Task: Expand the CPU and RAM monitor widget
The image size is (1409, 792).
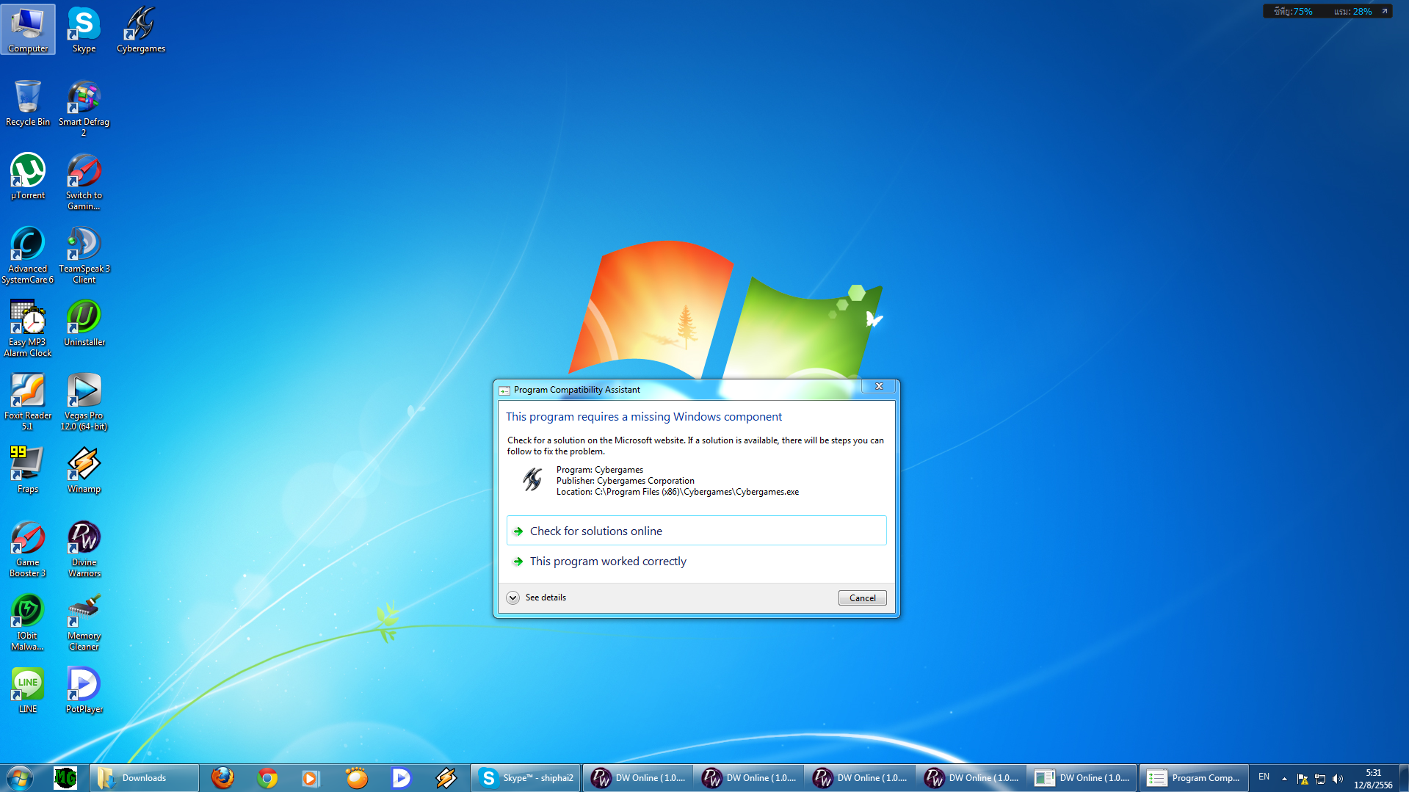Action: tap(1385, 11)
